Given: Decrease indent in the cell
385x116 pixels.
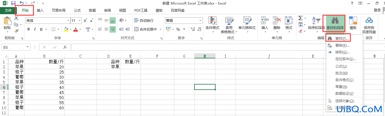Looking at the screenshot, I should coord(121,29).
